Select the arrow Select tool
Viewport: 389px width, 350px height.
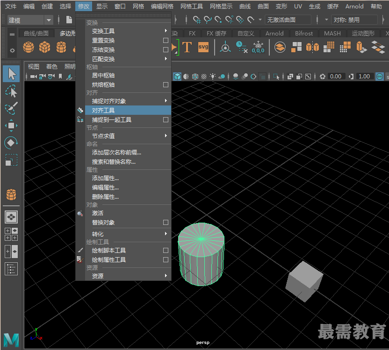coord(11,74)
